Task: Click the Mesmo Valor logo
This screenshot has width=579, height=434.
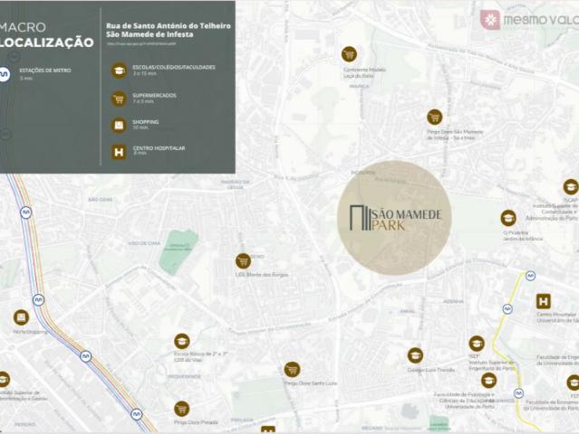Action: [530, 19]
